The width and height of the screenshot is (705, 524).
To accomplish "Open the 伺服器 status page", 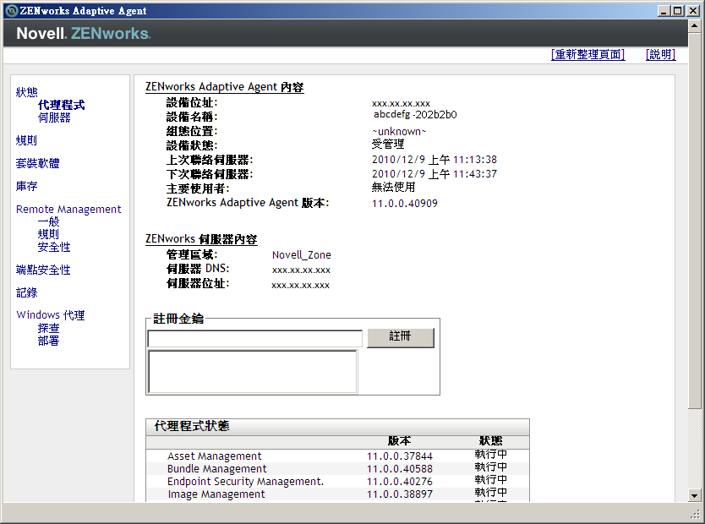I will (54, 117).
